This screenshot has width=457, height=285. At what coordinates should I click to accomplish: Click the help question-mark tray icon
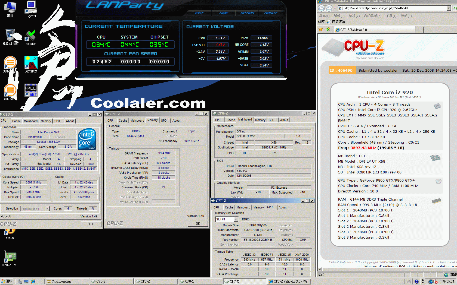click(416, 281)
